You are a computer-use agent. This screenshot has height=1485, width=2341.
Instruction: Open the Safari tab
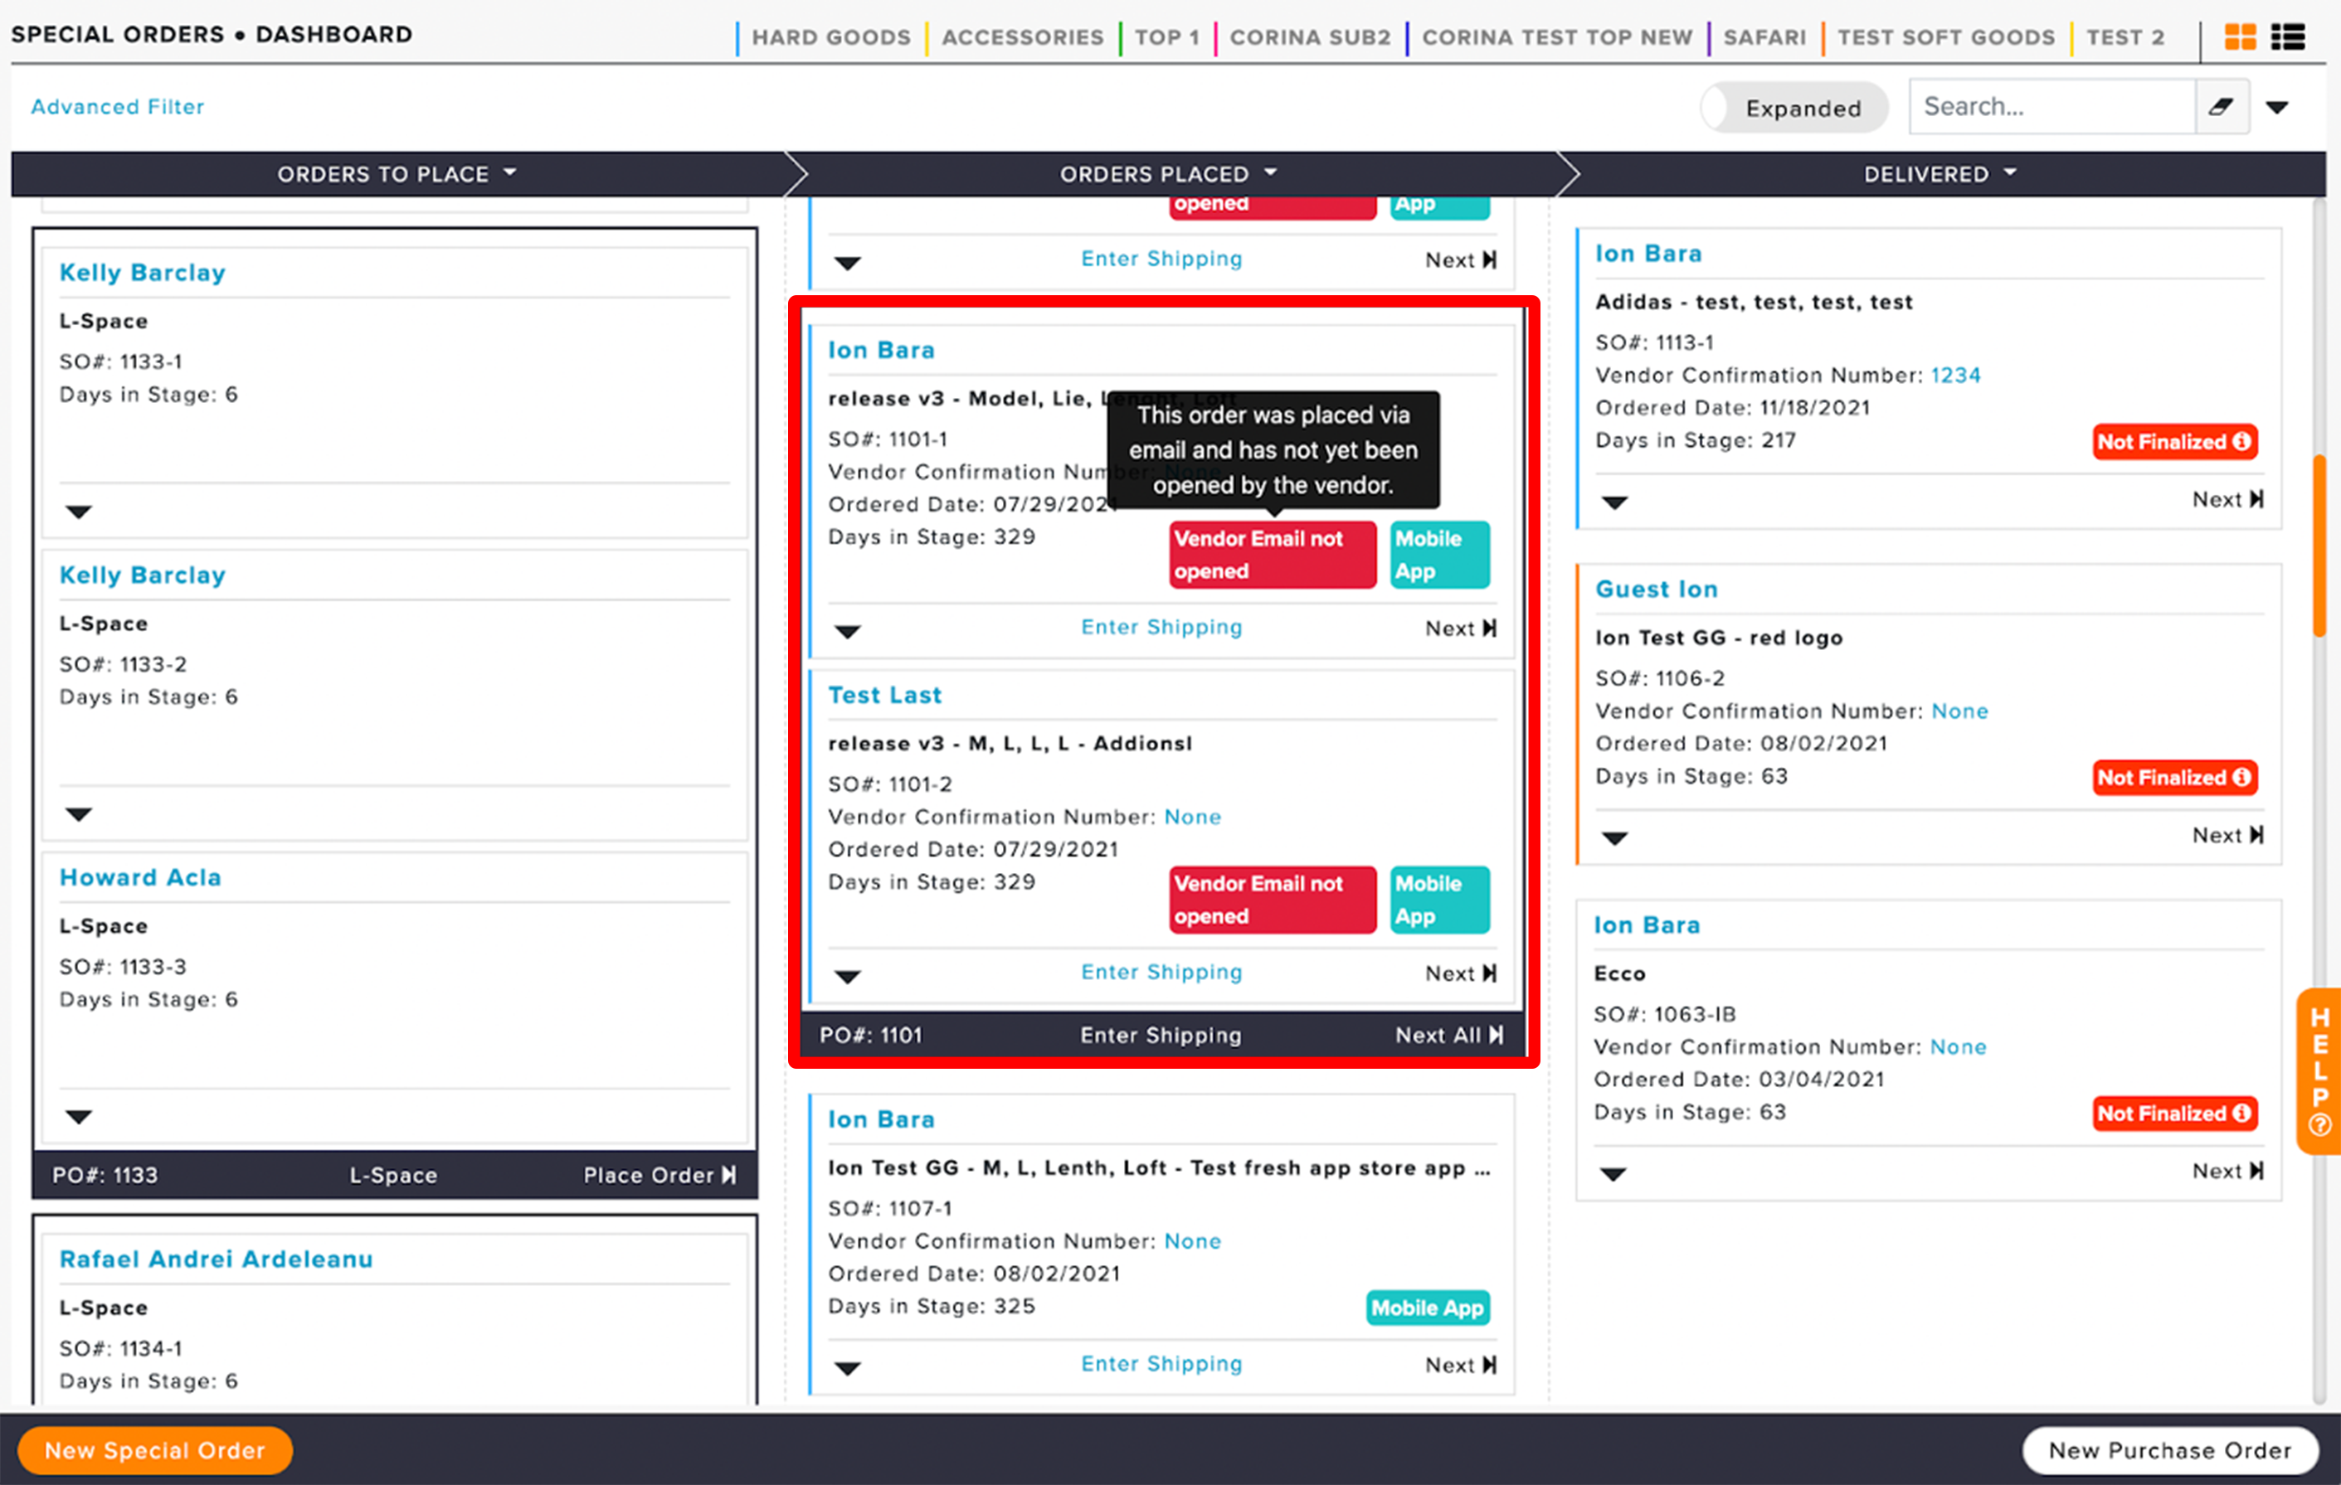tap(1764, 38)
